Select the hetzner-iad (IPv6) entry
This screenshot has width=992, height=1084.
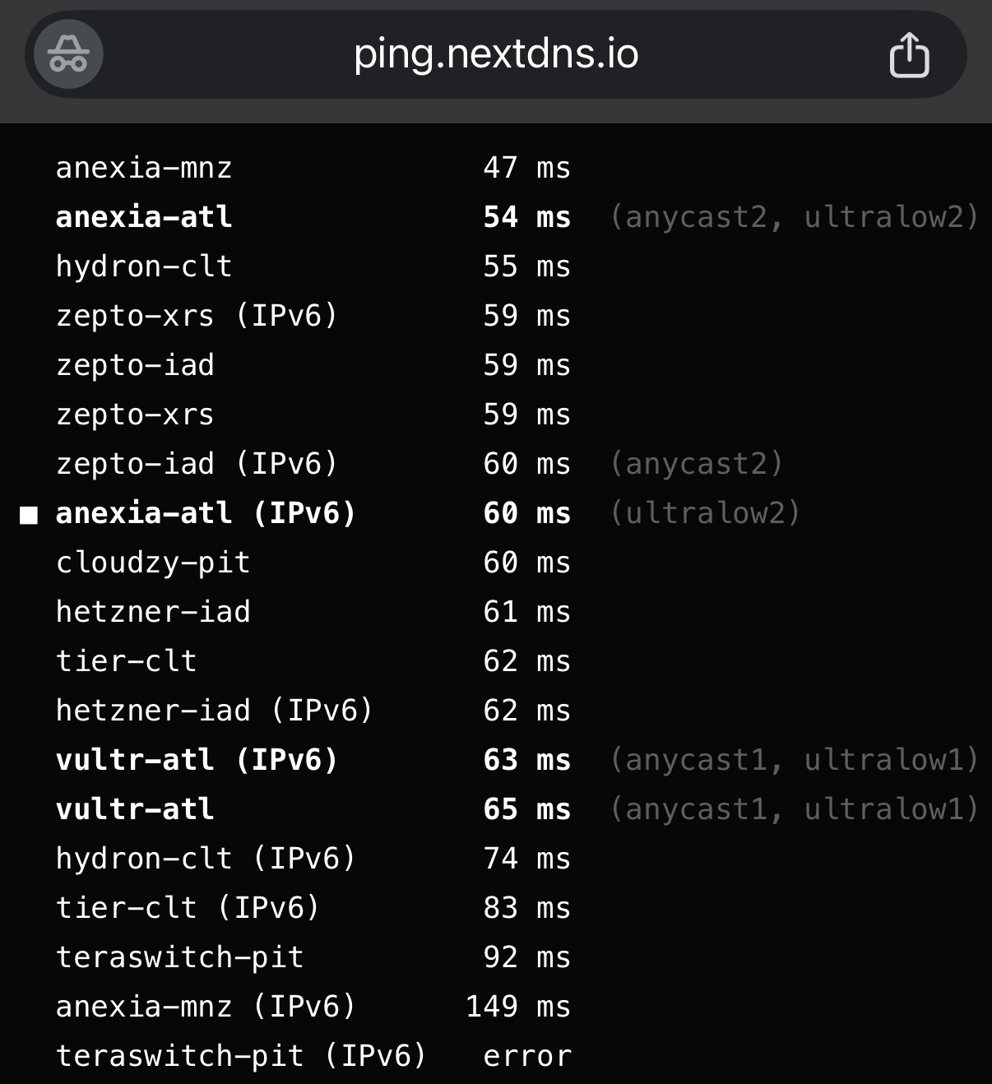(x=214, y=711)
